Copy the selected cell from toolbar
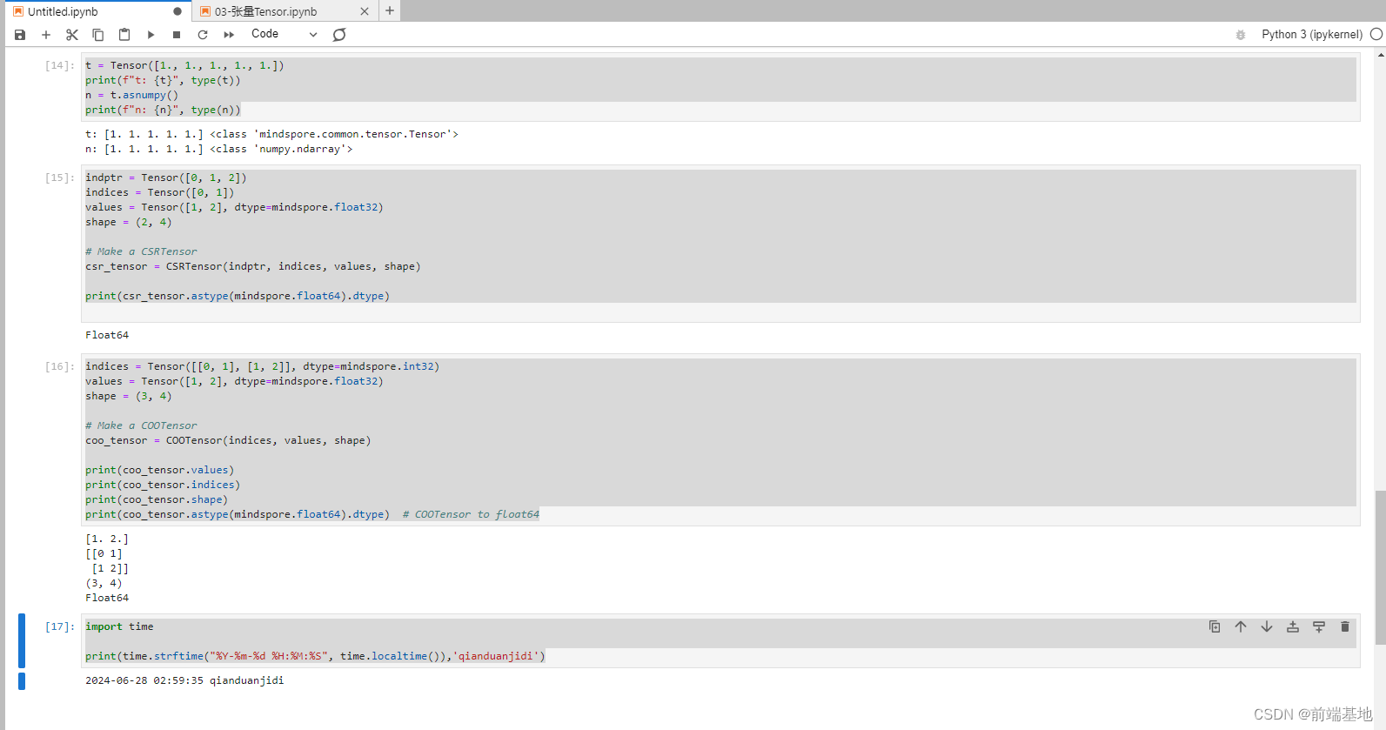 (98, 35)
